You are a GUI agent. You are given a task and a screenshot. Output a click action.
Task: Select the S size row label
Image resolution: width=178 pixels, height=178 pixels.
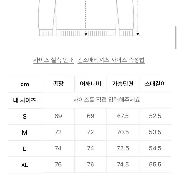pyautogui.click(x=25, y=116)
